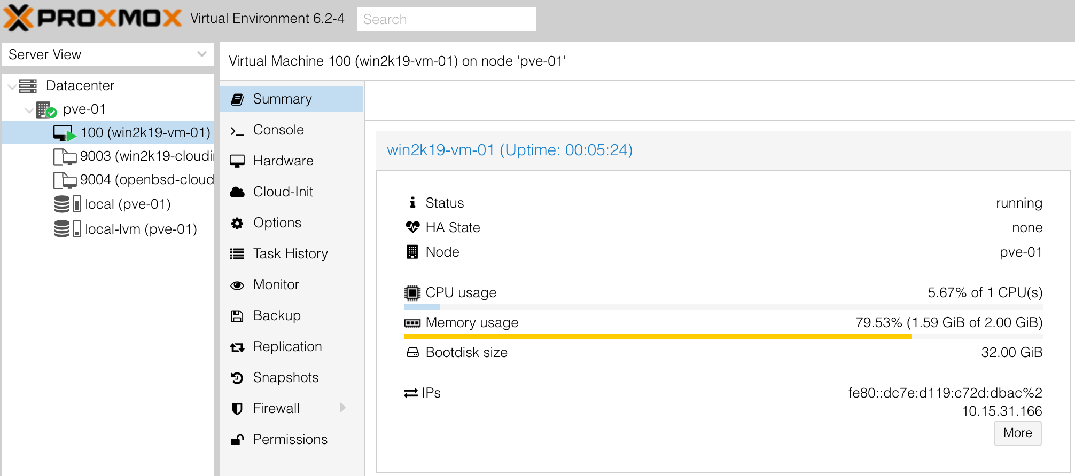The image size is (1075, 476).
Task: Open the Replication tab
Action: click(x=292, y=347)
